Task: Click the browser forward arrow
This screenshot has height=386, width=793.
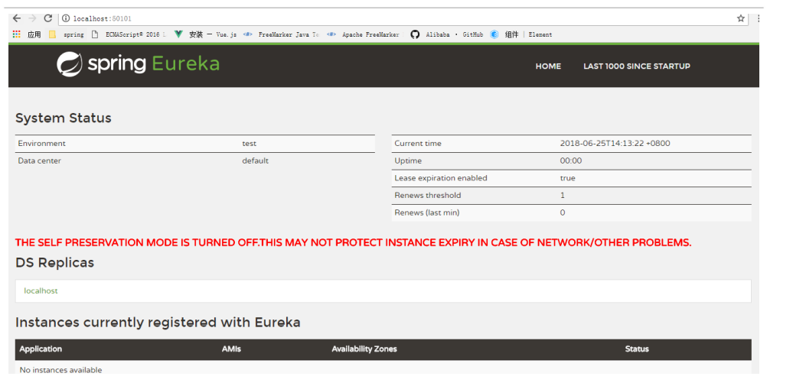Action: pos(32,18)
